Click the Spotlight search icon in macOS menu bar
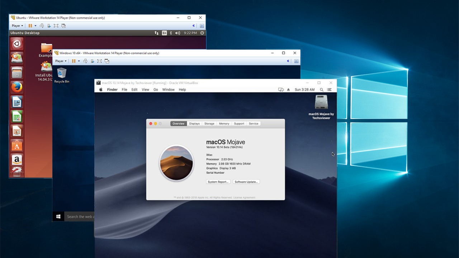 pyautogui.click(x=321, y=90)
